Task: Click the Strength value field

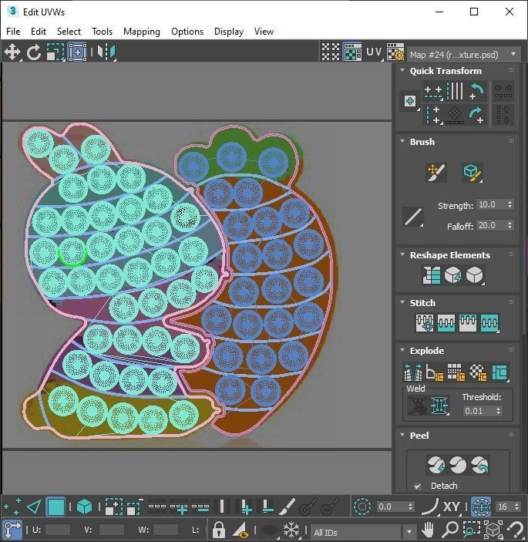Action: (x=491, y=204)
